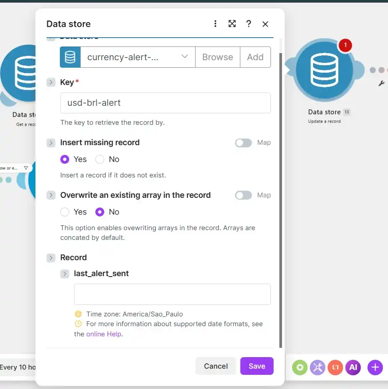Add a new module with plus button
This screenshot has height=389, width=388.
[x=375, y=367]
